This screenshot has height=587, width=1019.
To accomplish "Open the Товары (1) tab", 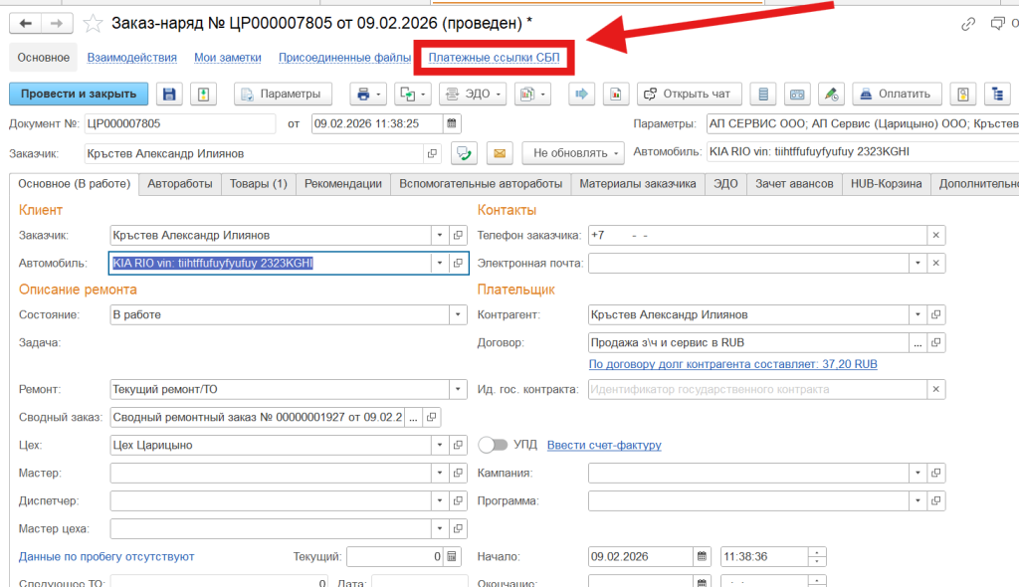I will point(258,183).
